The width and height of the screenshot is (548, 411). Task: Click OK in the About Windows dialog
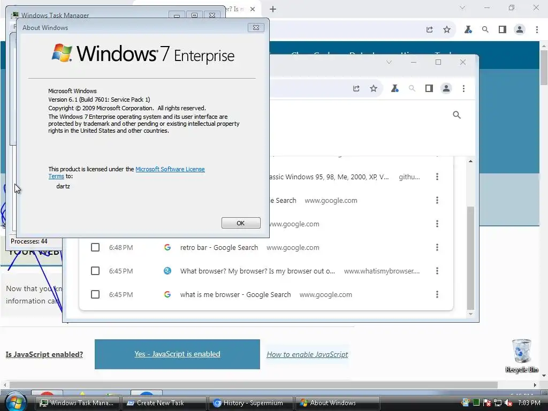click(x=241, y=223)
